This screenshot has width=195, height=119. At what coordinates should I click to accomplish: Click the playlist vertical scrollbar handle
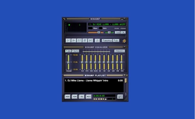(x=126, y=81)
